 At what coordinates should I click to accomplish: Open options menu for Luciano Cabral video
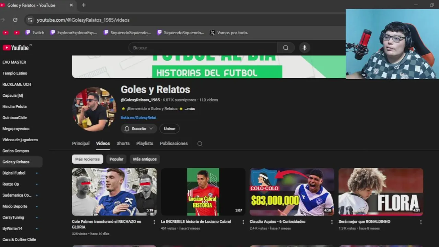point(243,222)
